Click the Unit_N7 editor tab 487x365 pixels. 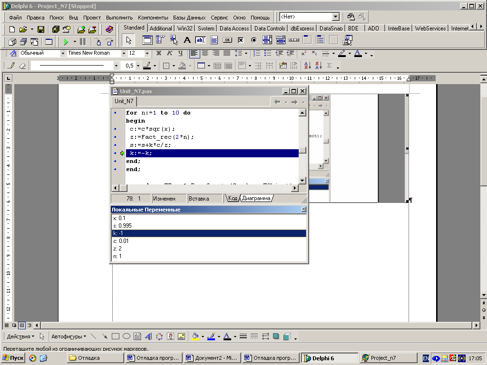[124, 101]
